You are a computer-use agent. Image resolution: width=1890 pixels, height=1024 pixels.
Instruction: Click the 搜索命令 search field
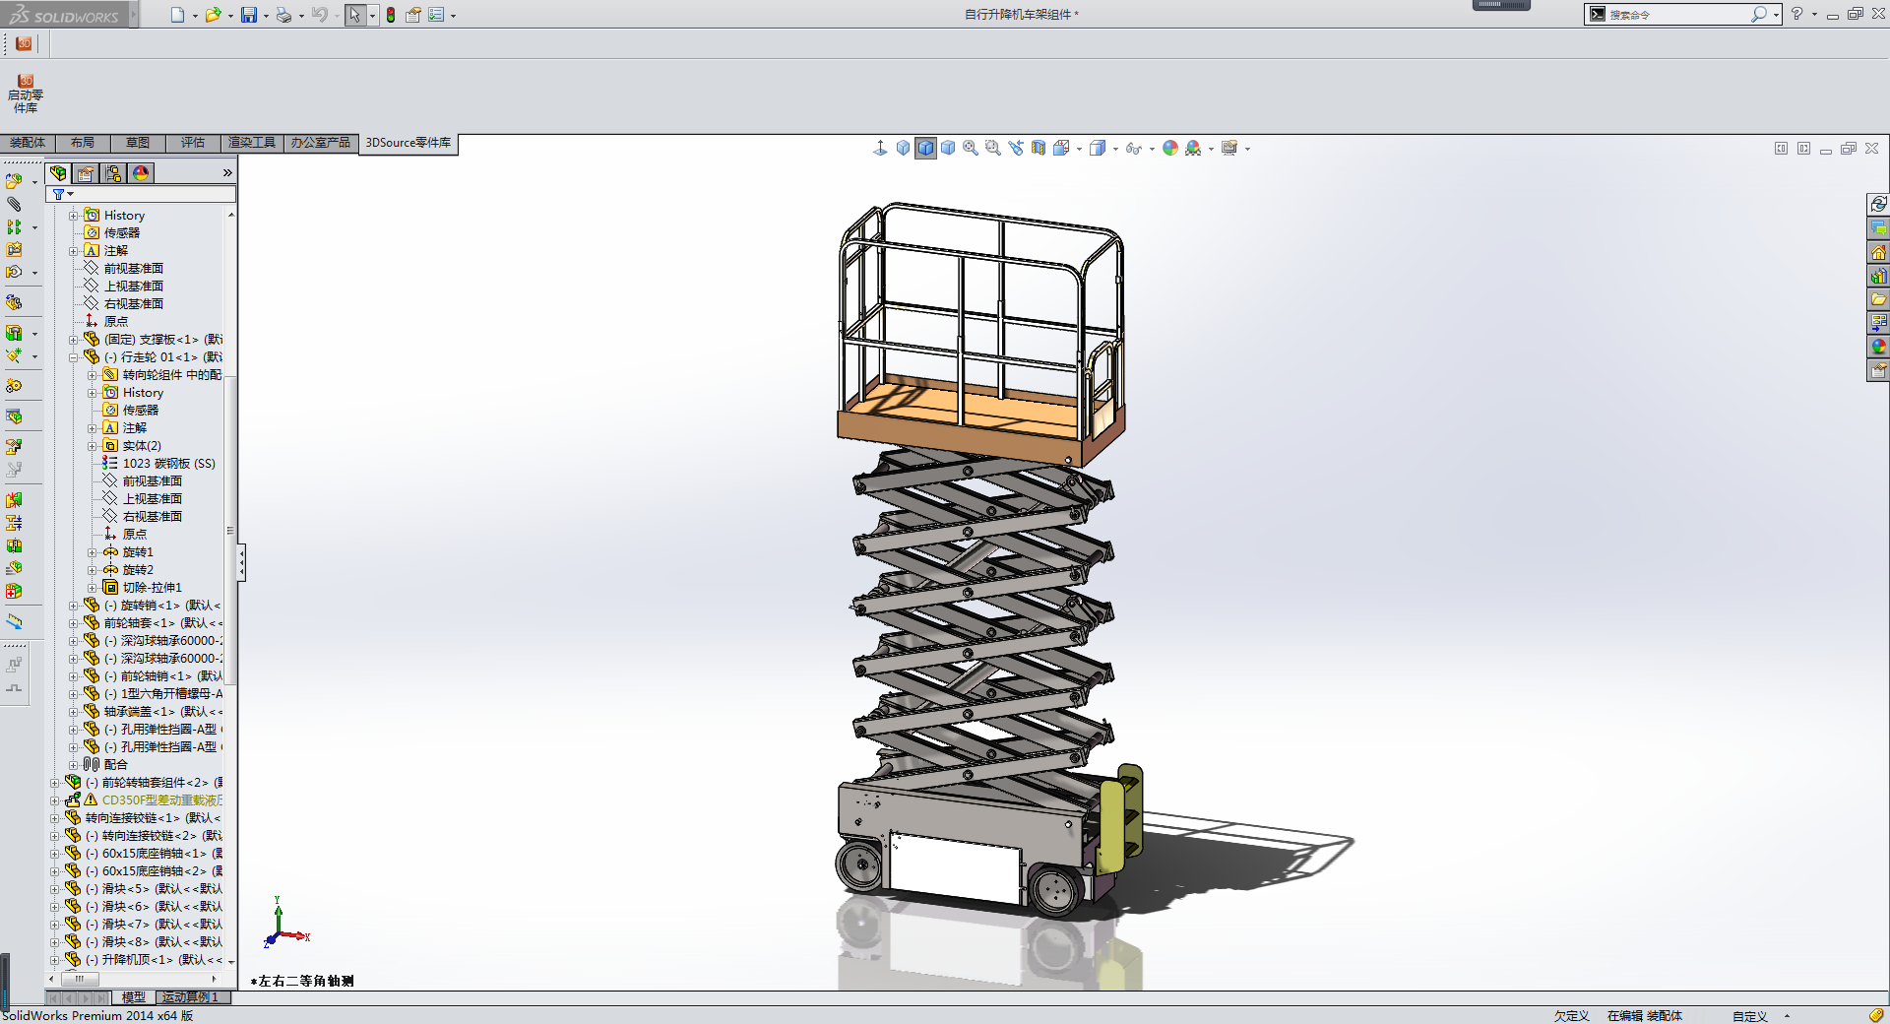coord(1678,15)
